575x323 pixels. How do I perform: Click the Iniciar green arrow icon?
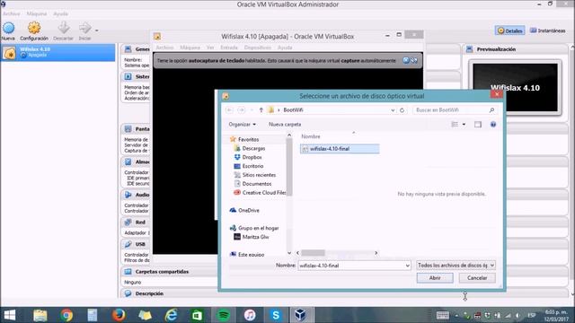pyautogui.click(x=84, y=28)
